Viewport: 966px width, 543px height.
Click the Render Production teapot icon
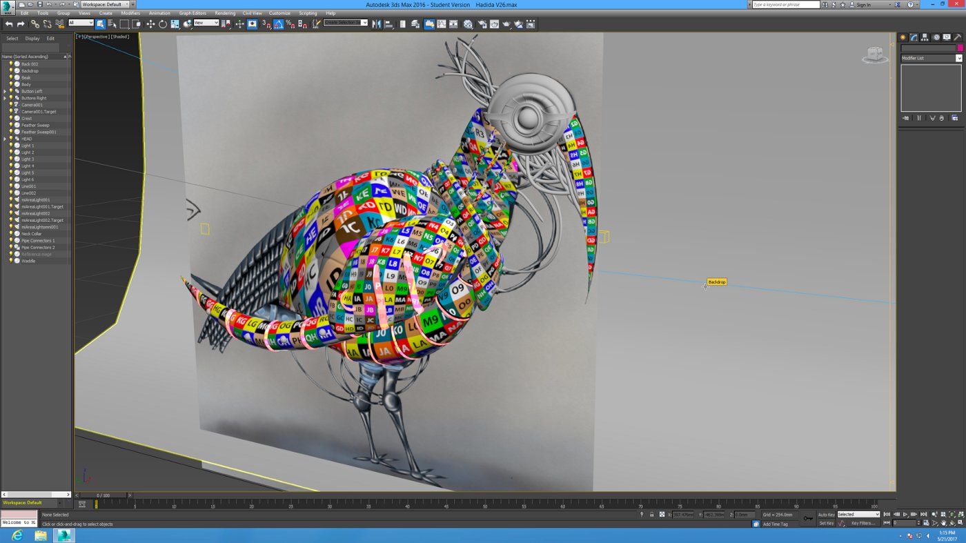(506, 24)
